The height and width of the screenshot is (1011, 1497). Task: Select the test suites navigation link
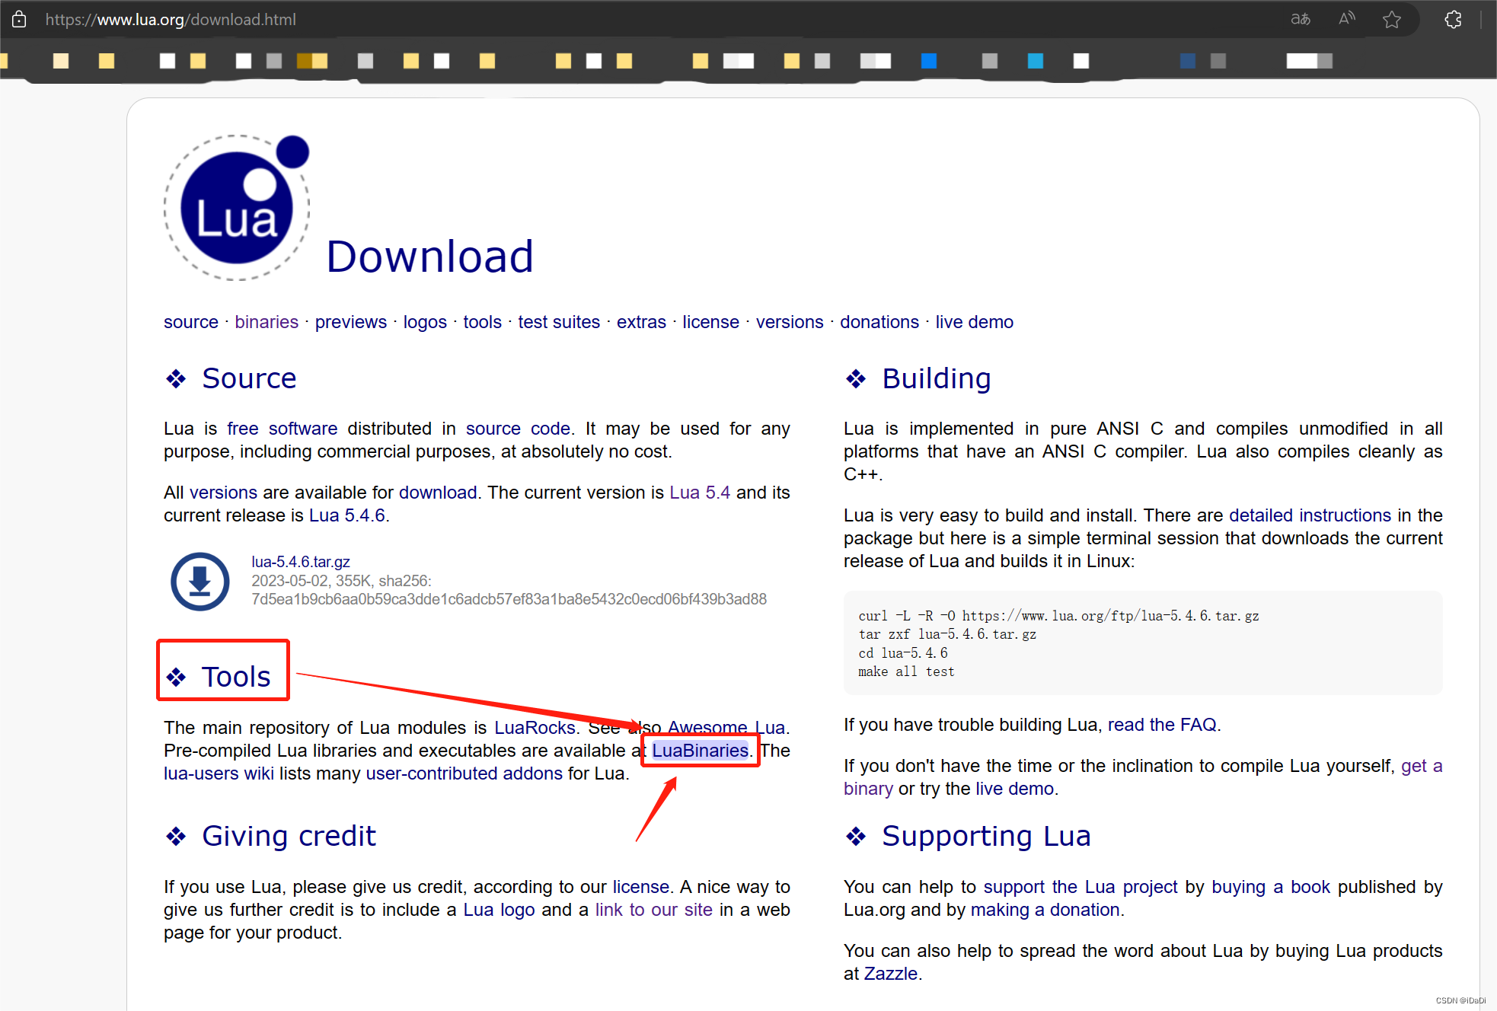558,322
